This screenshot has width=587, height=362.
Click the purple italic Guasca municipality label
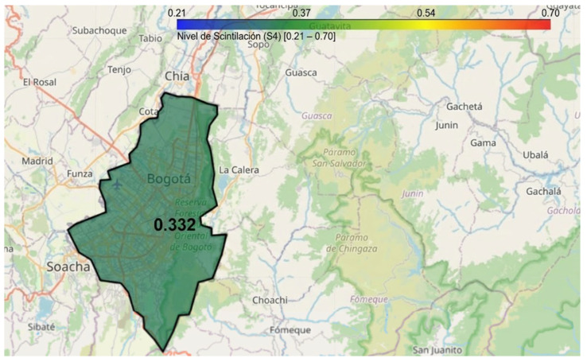click(317, 115)
